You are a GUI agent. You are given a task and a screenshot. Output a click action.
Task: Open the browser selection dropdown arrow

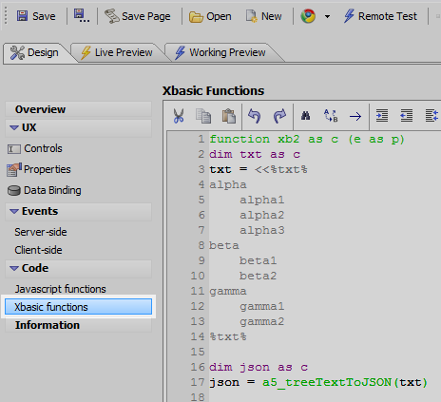(327, 16)
